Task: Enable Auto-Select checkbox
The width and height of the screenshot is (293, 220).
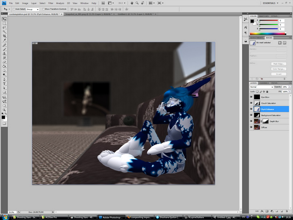Action: click(x=14, y=9)
